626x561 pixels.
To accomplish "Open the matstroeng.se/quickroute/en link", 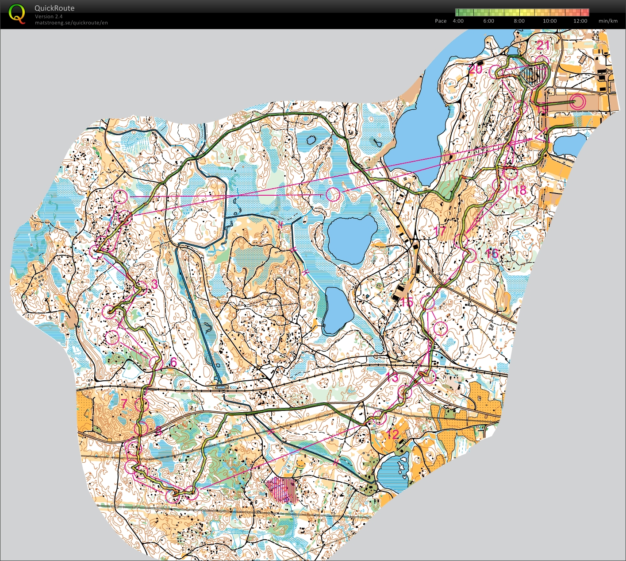I will (71, 23).
